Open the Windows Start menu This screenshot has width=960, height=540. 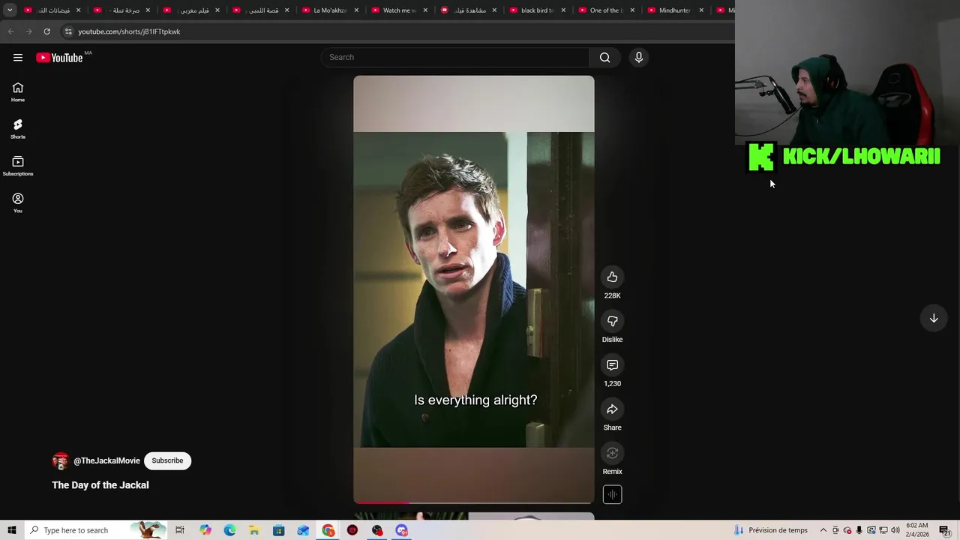pyautogui.click(x=12, y=530)
